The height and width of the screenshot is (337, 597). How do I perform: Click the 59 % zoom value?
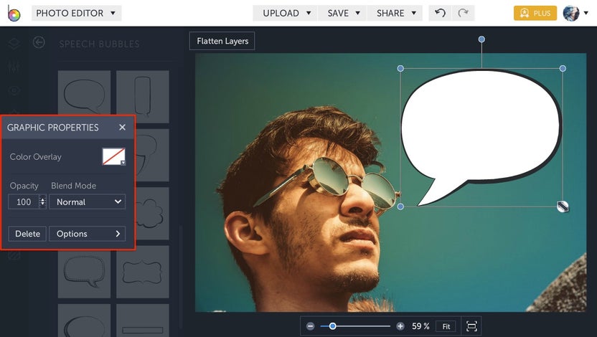[x=420, y=326]
